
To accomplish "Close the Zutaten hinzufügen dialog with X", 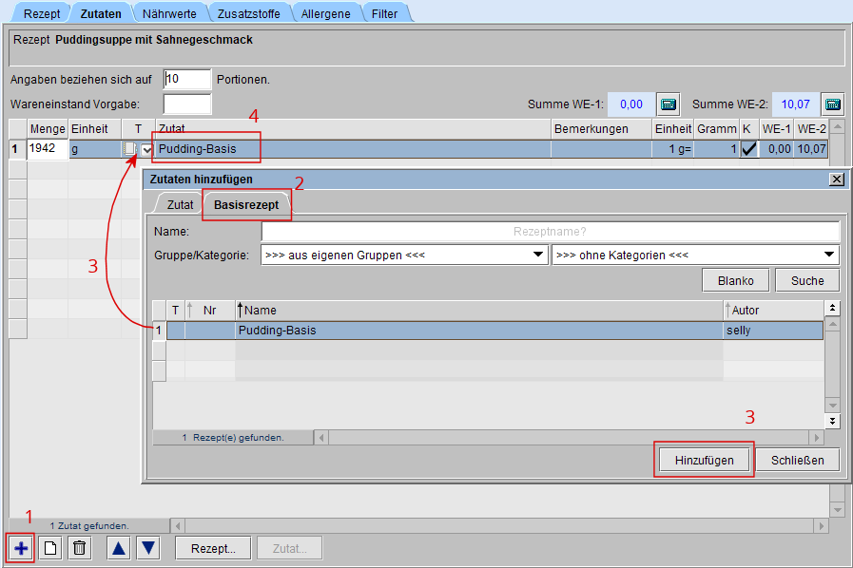I will [837, 180].
